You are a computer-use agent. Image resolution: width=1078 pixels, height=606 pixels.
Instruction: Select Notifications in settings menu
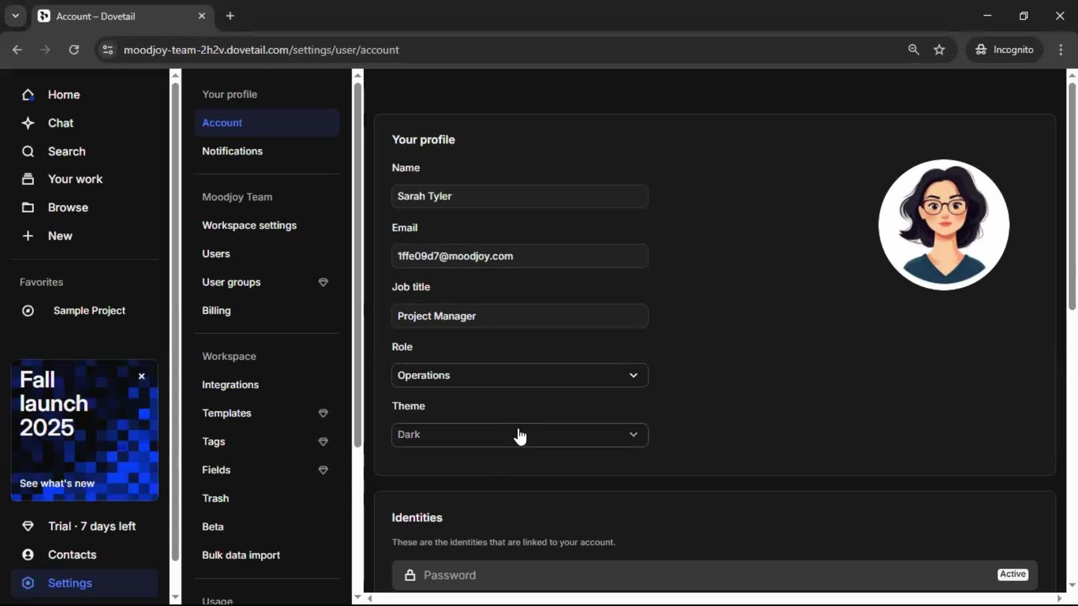[x=232, y=151]
